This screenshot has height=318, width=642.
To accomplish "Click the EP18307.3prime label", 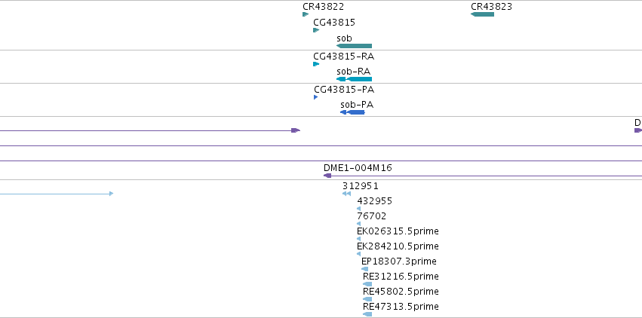I will 399,261.
